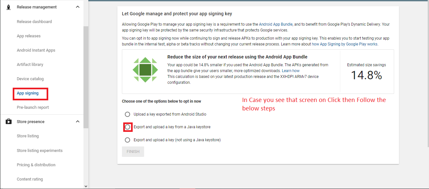This screenshot has height=189, width=429.
Task: Open the Pre-launch report
Action: tap(33, 107)
